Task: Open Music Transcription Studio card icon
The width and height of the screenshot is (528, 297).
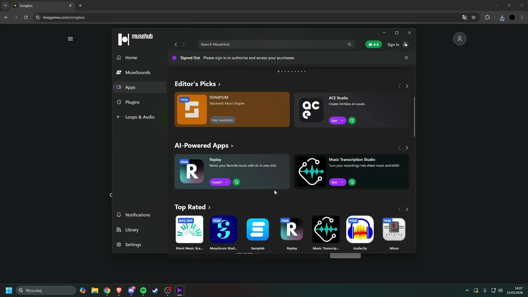Action: point(311,171)
